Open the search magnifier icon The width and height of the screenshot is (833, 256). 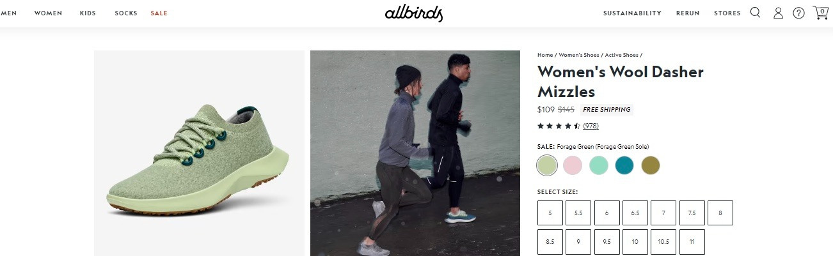pos(755,13)
